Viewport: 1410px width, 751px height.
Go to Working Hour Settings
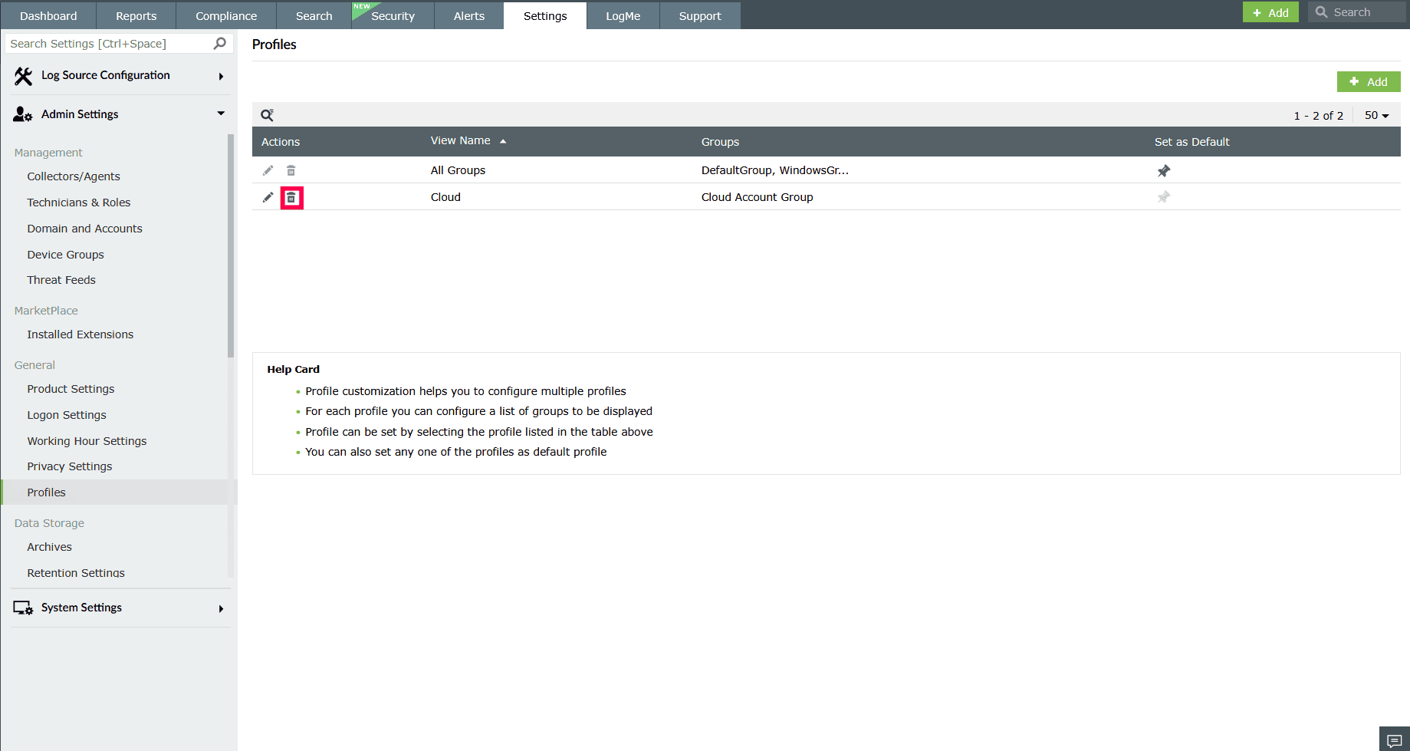coord(87,441)
